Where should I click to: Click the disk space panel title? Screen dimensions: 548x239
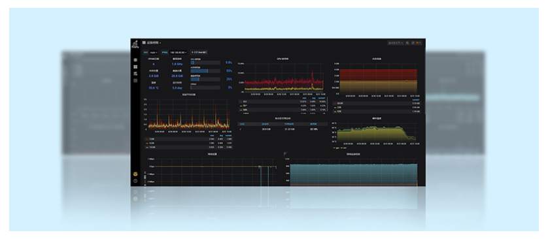[283, 118]
